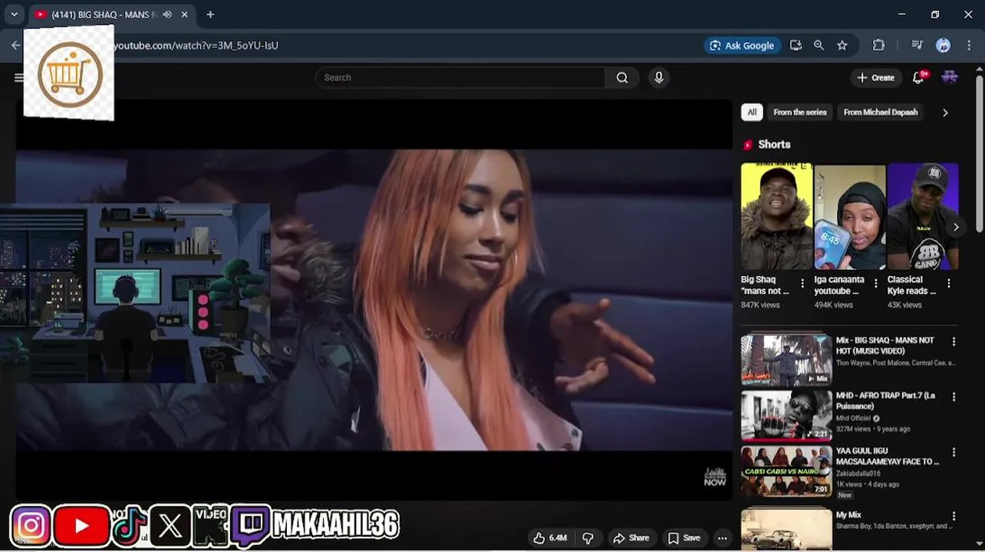Save the video to a playlist
Screen dimensions: 985x552
pyautogui.click(x=684, y=538)
